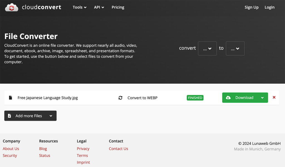
Task: Click the Convert to WEBP conversion label
Action: tap(142, 98)
